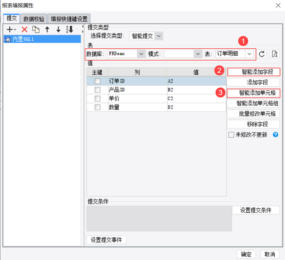The width and height of the screenshot is (285, 260).
Task: Select the 数量 column cell
Action: [x=138, y=107]
